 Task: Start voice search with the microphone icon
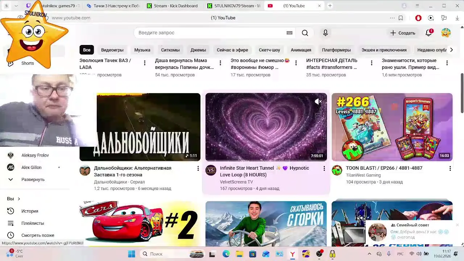(x=326, y=33)
